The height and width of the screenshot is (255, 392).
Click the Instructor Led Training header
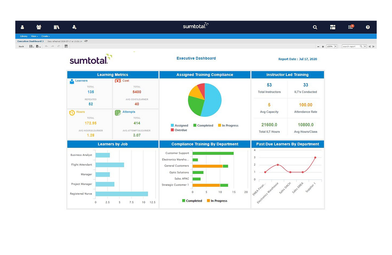coord(287,75)
